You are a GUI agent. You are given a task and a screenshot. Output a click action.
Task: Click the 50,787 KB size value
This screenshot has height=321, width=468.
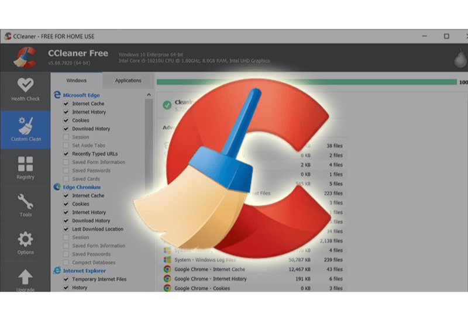pos(300,260)
